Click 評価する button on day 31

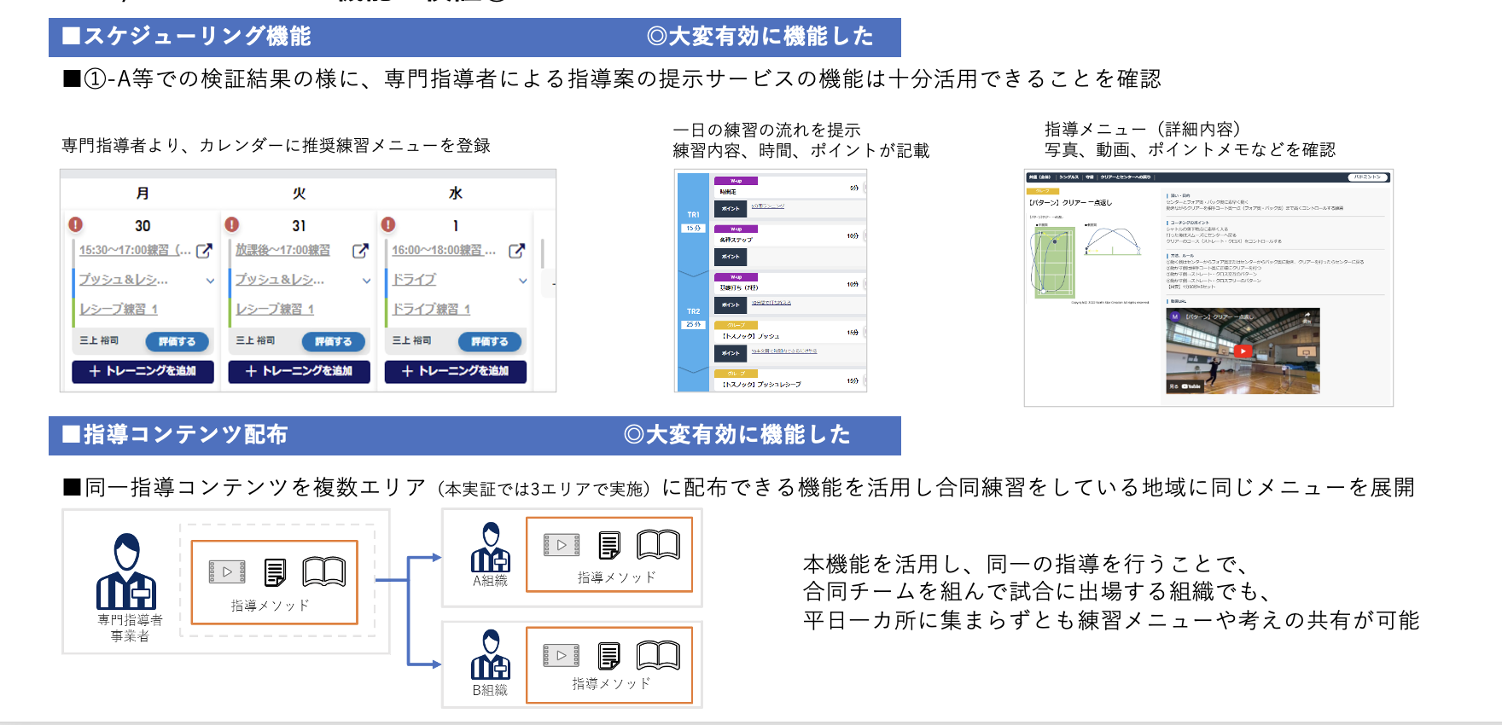click(333, 341)
